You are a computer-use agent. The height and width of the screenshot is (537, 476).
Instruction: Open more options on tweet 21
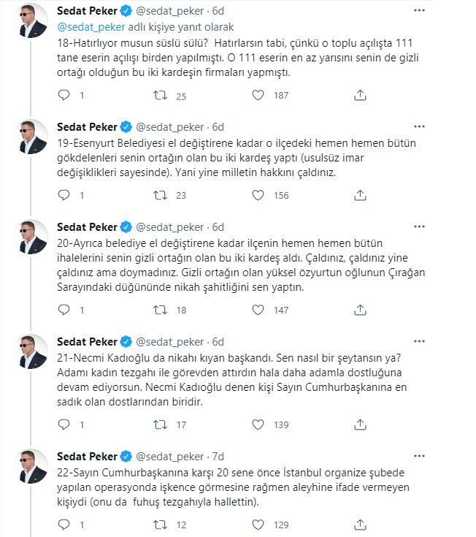point(419,341)
